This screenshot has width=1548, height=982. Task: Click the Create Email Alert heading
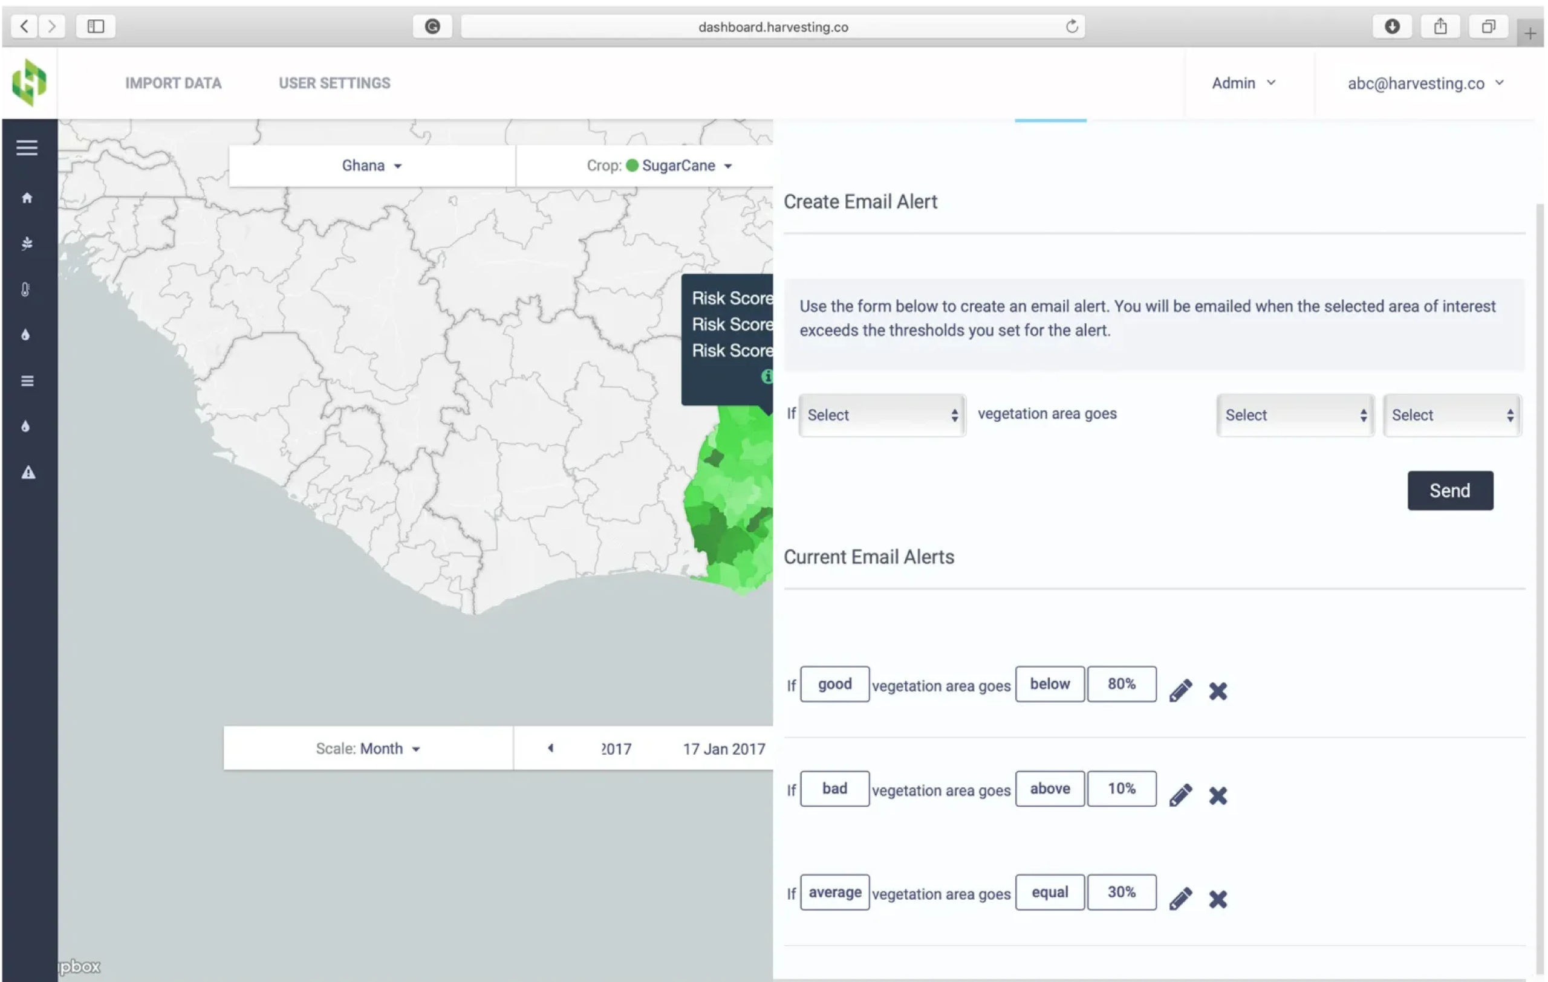coord(860,202)
